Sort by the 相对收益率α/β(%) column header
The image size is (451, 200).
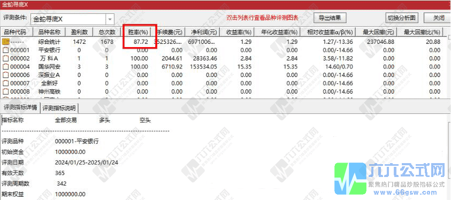(328, 32)
